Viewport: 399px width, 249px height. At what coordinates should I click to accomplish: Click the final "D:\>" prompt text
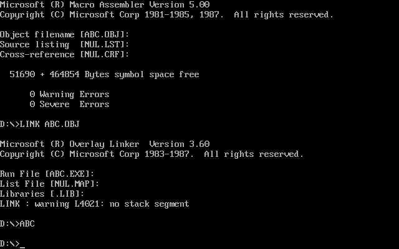pyautogui.click(x=10, y=244)
